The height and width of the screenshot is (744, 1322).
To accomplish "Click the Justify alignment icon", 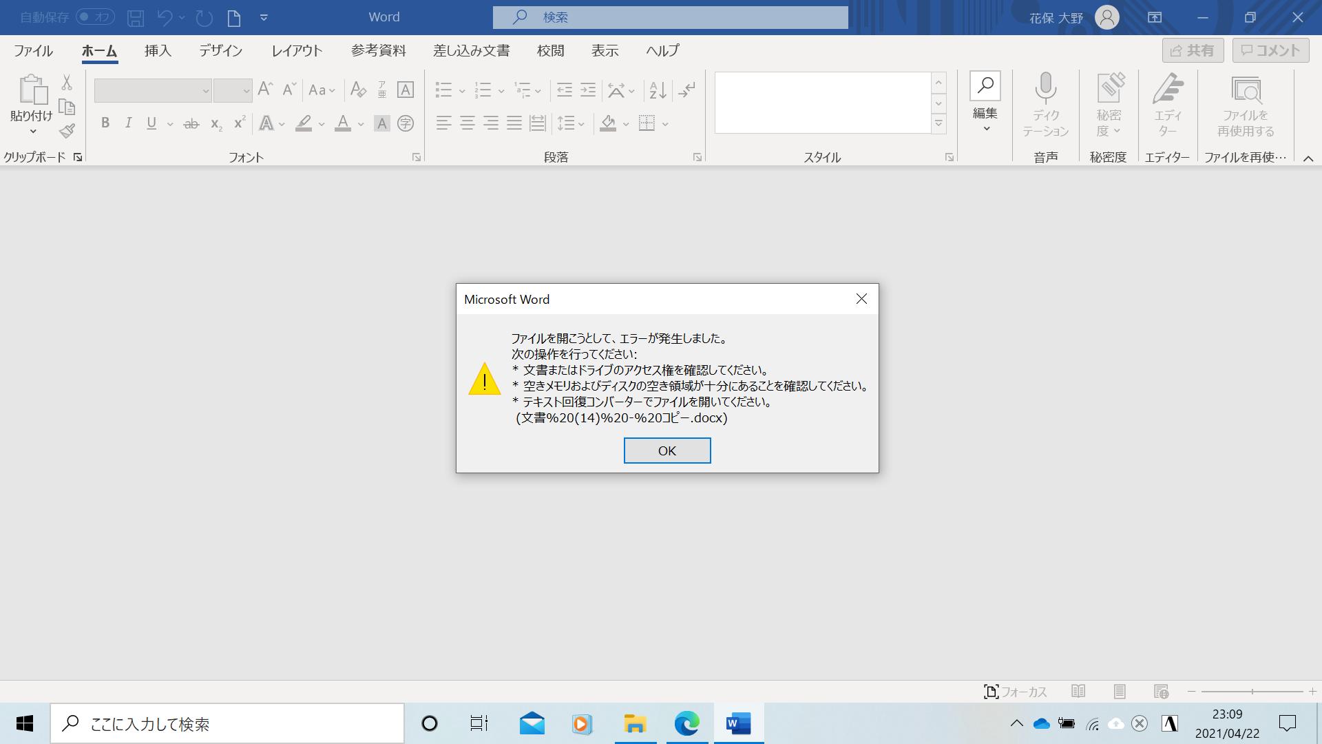I will (x=514, y=123).
